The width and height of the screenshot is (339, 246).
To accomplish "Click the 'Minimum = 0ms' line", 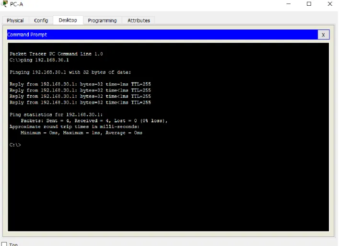I will pos(82,133).
